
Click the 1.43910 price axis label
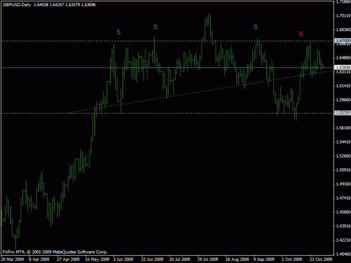[343, 226]
